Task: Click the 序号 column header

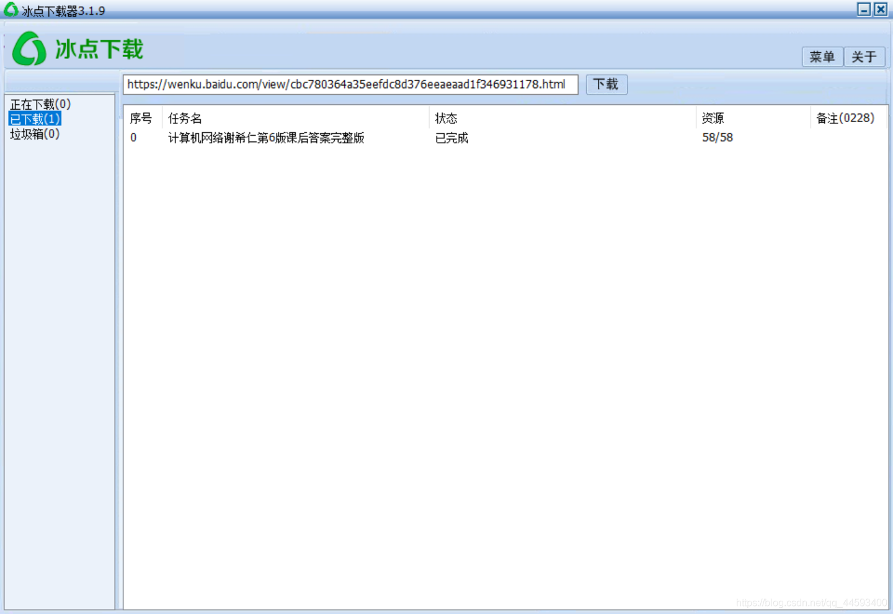Action: (x=141, y=118)
